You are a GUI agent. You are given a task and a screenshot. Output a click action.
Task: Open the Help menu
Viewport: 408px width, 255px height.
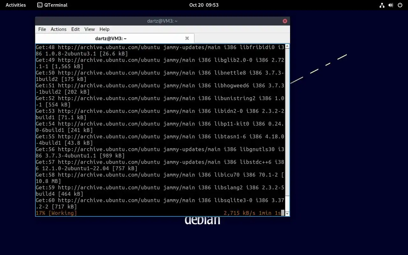(105, 29)
